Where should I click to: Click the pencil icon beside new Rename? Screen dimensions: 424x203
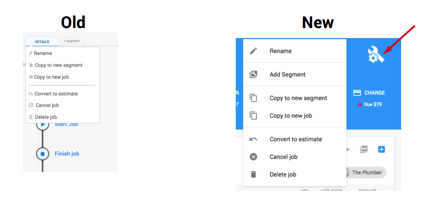click(253, 51)
